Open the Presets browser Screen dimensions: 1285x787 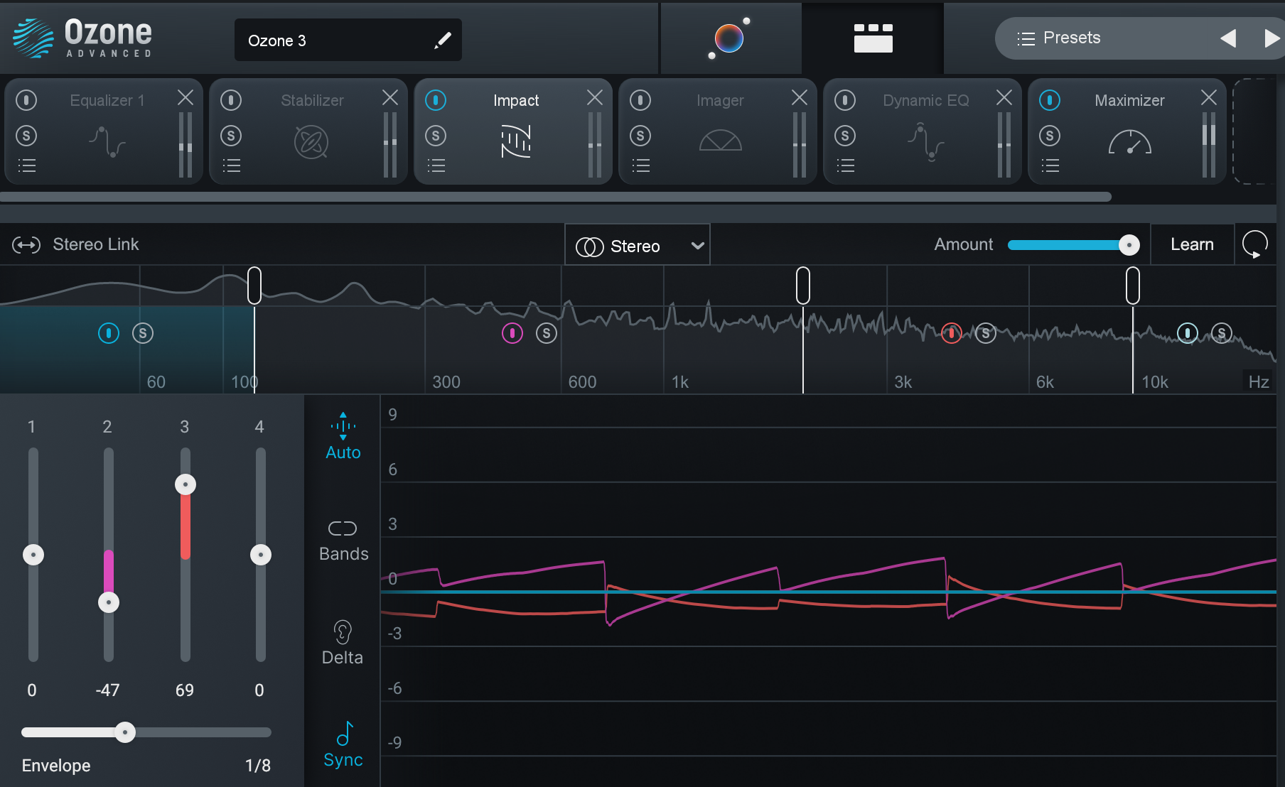(1058, 38)
